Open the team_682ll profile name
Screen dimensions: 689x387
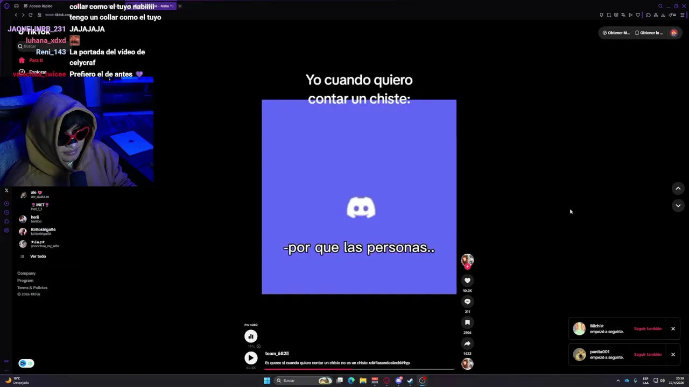(x=277, y=354)
